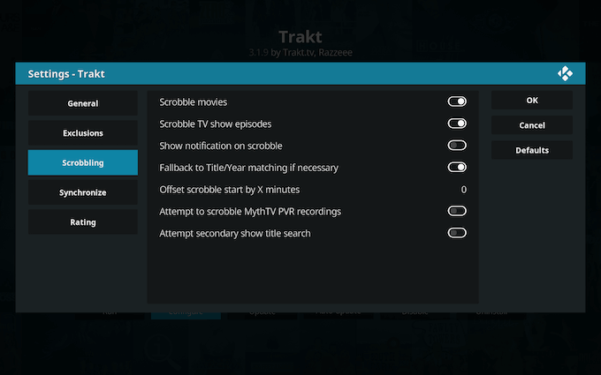Switch to the Exclusions tab
This screenshot has height=375, width=601.
point(83,133)
